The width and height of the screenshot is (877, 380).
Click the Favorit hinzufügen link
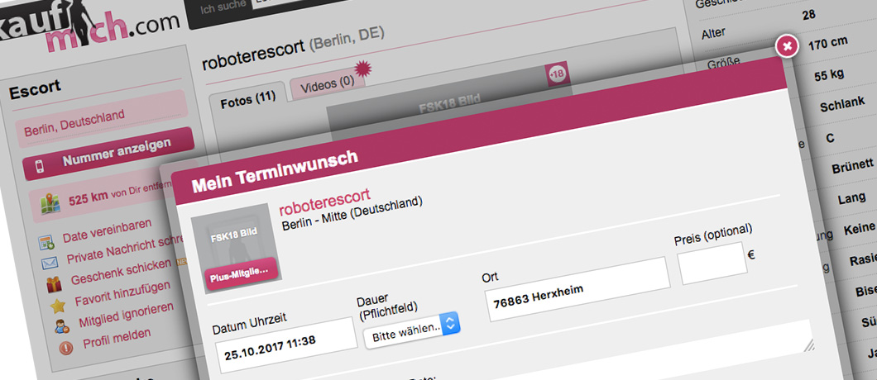pos(122,293)
